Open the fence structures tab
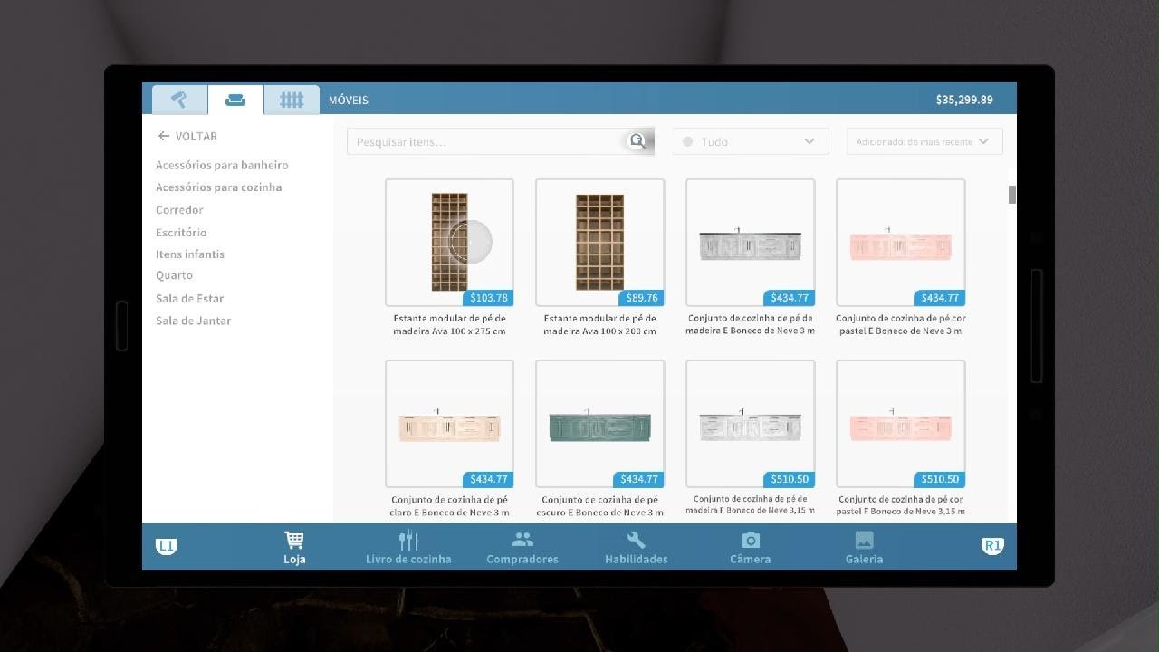 click(x=292, y=100)
